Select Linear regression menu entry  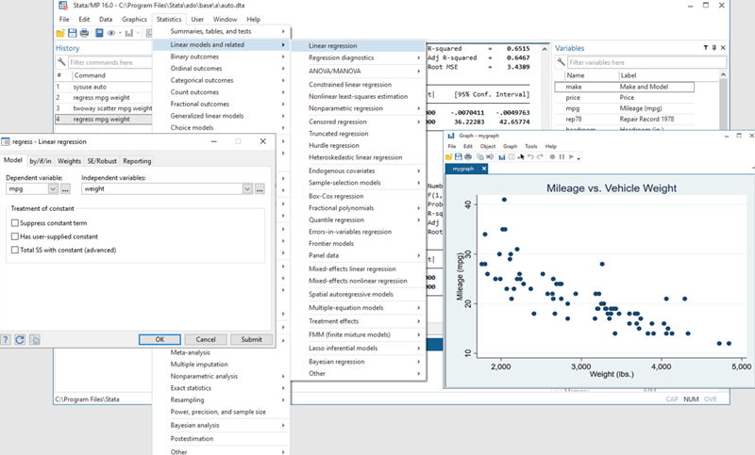pyautogui.click(x=359, y=45)
